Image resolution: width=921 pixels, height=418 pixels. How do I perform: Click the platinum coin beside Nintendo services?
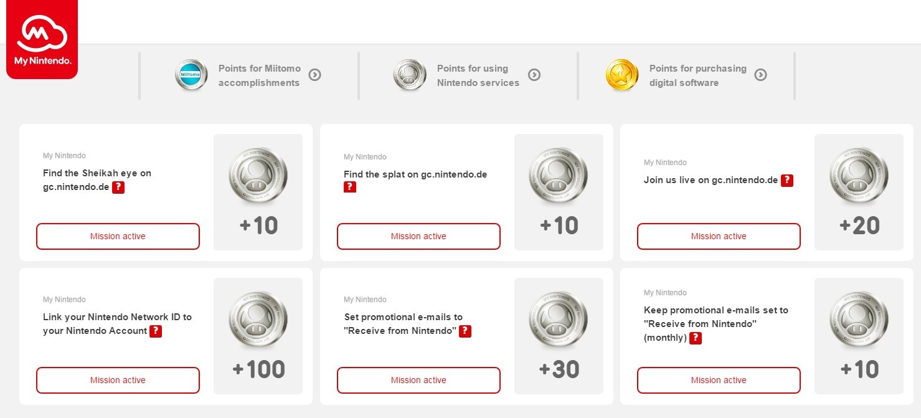[410, 75]
